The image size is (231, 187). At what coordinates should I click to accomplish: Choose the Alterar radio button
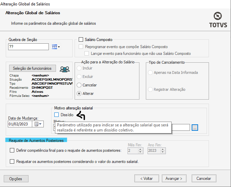79,93
